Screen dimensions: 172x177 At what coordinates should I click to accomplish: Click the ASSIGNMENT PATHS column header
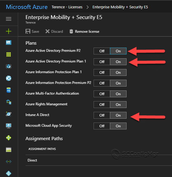click(42, 149)
